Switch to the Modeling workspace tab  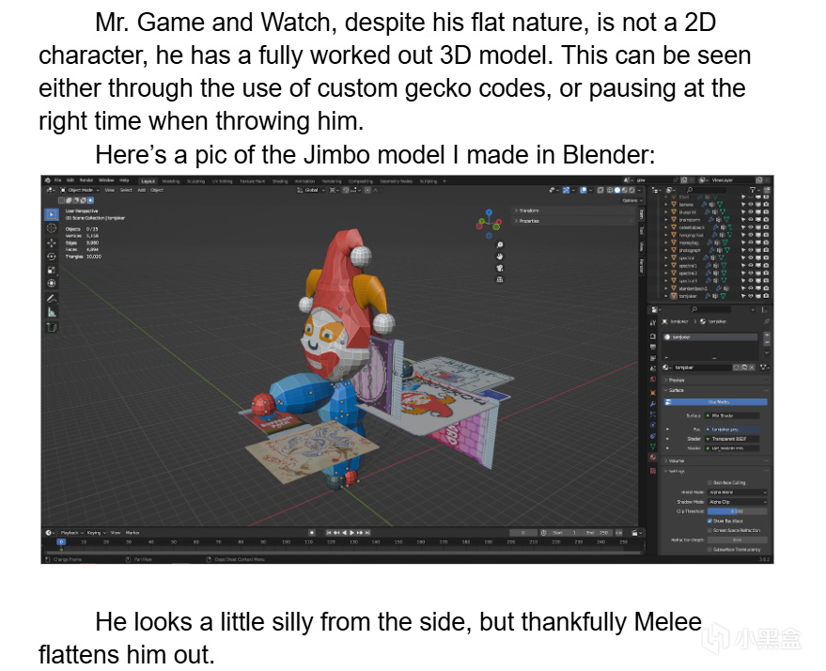[x=171, y=180]
